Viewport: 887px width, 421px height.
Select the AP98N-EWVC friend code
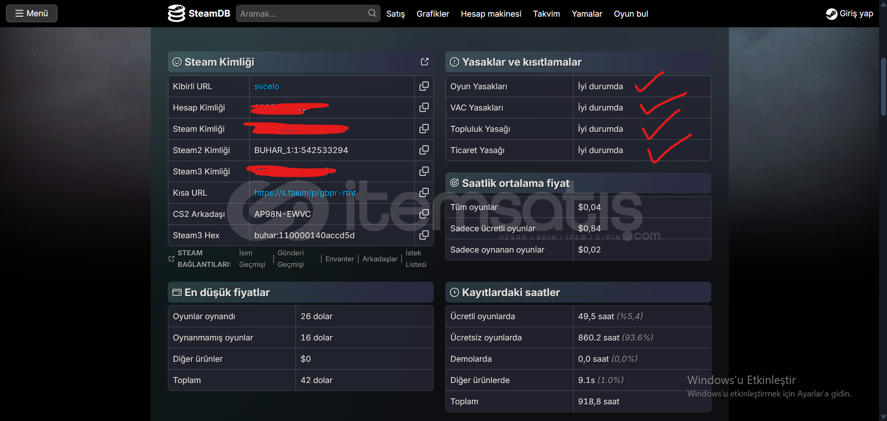[x=283, y=214]
